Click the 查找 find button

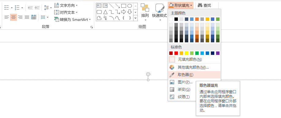pos(204,6)
